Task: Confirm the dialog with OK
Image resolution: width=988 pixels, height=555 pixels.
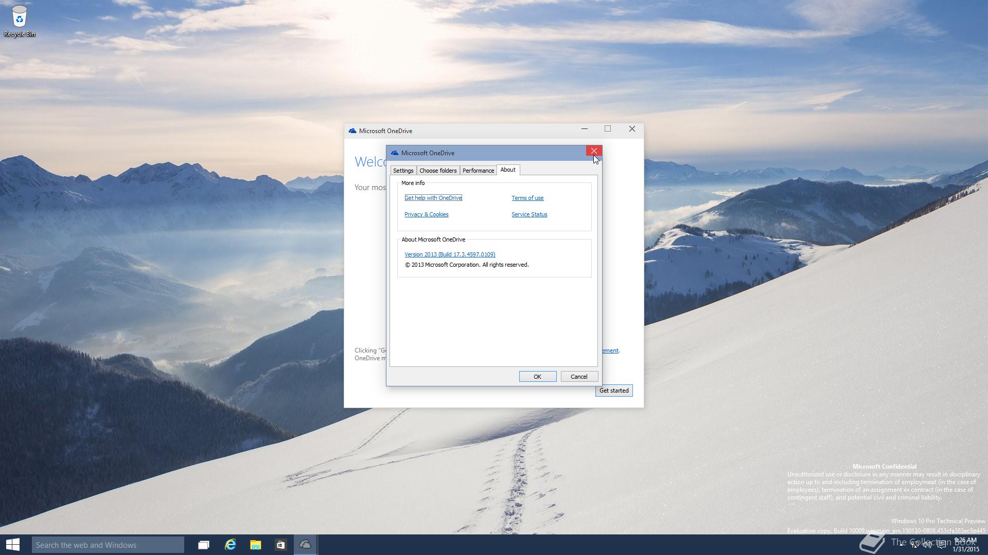Action: click(538, 377)
